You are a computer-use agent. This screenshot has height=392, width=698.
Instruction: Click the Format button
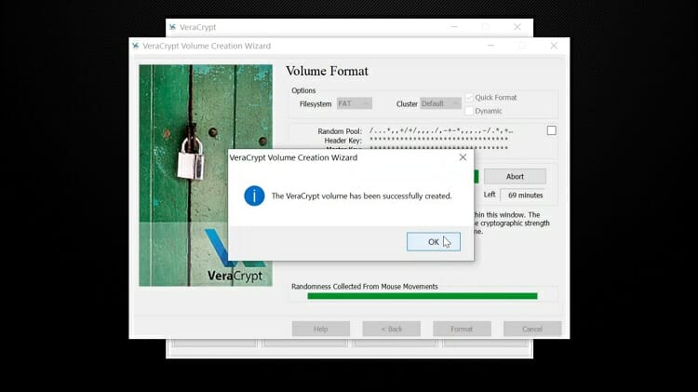tap(462, 329)
